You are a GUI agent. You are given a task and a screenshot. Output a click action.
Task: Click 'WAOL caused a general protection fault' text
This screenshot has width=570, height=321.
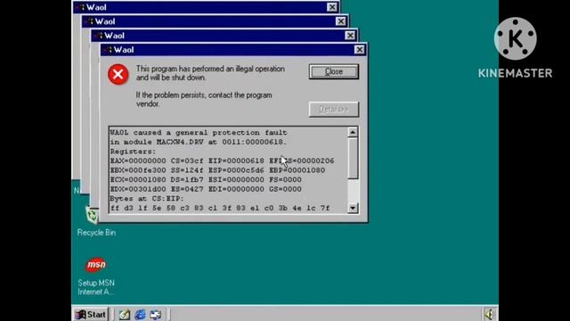coord(199,133)
